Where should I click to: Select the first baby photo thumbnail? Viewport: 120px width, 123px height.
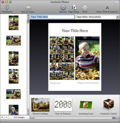pos(14,23)
